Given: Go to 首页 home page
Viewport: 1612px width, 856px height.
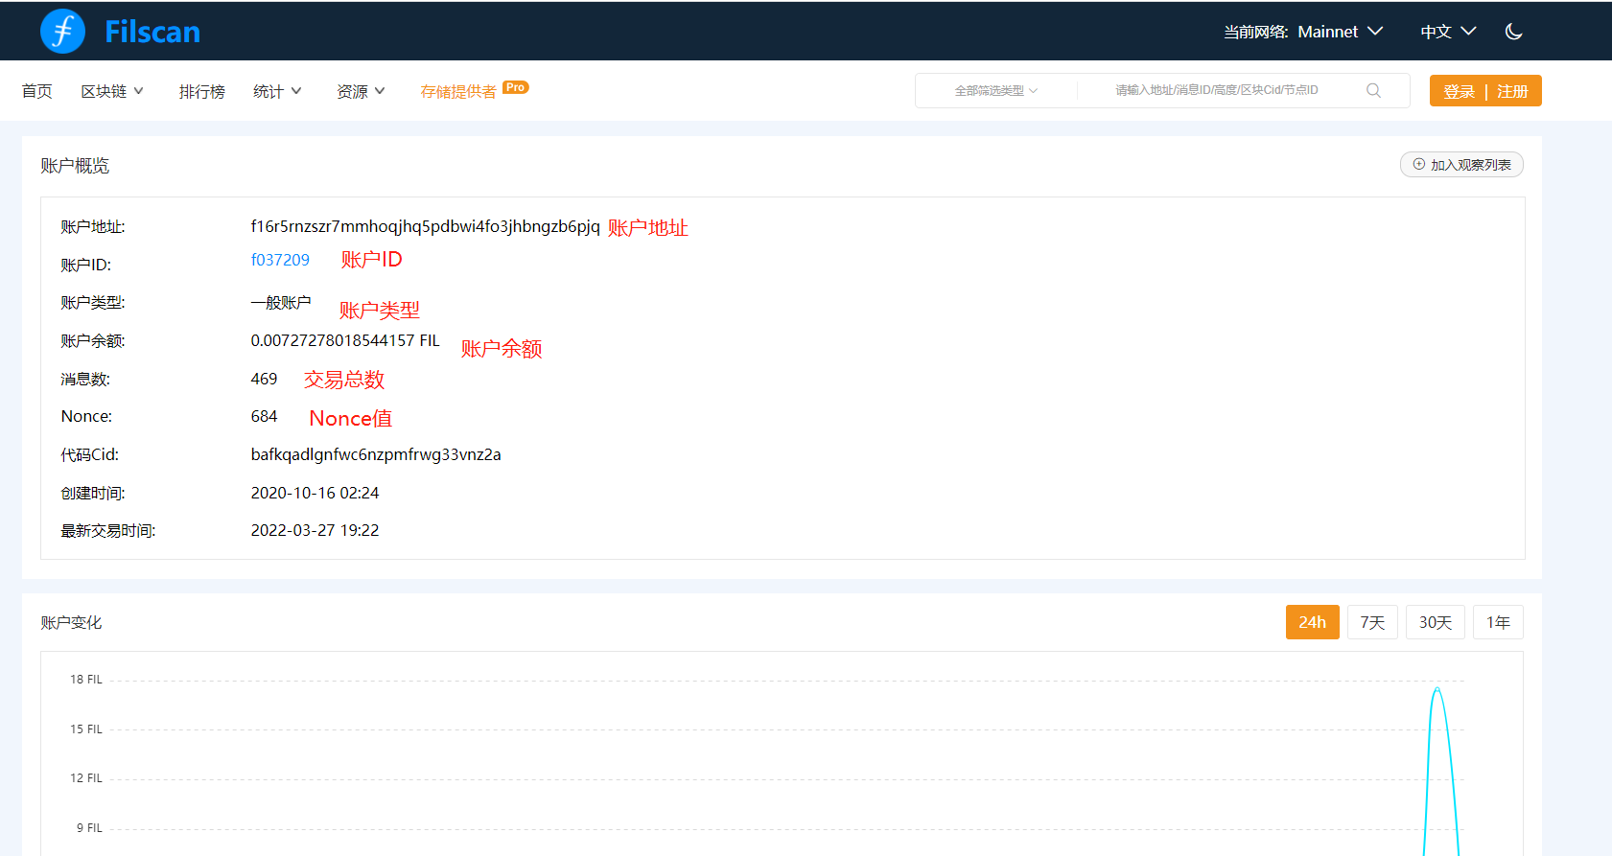Looking at the screenshot, I should pyautogui.click(x=36, y=91).
